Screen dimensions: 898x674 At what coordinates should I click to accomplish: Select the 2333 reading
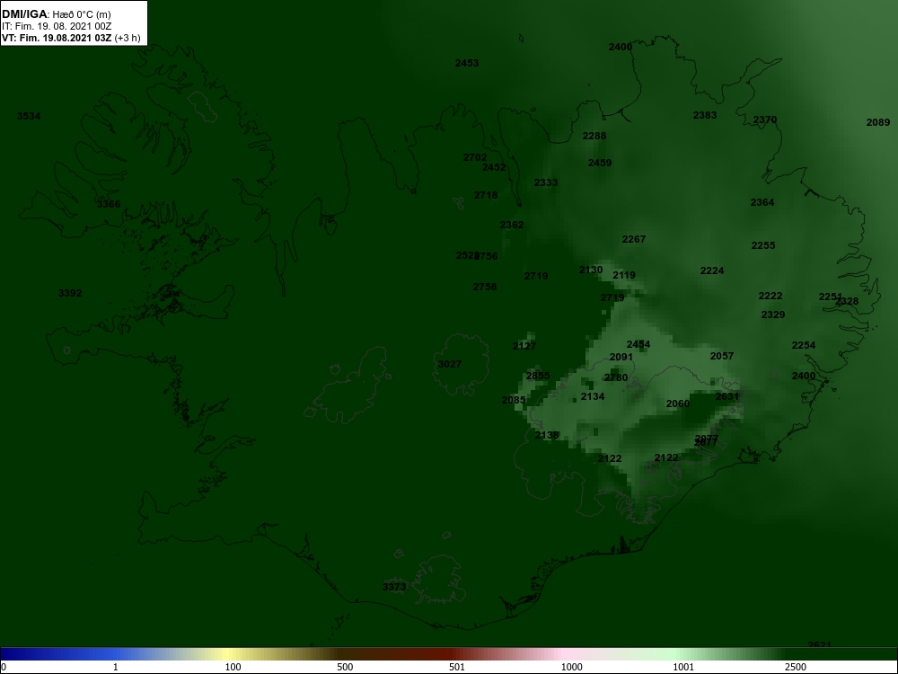pos(546,182)
